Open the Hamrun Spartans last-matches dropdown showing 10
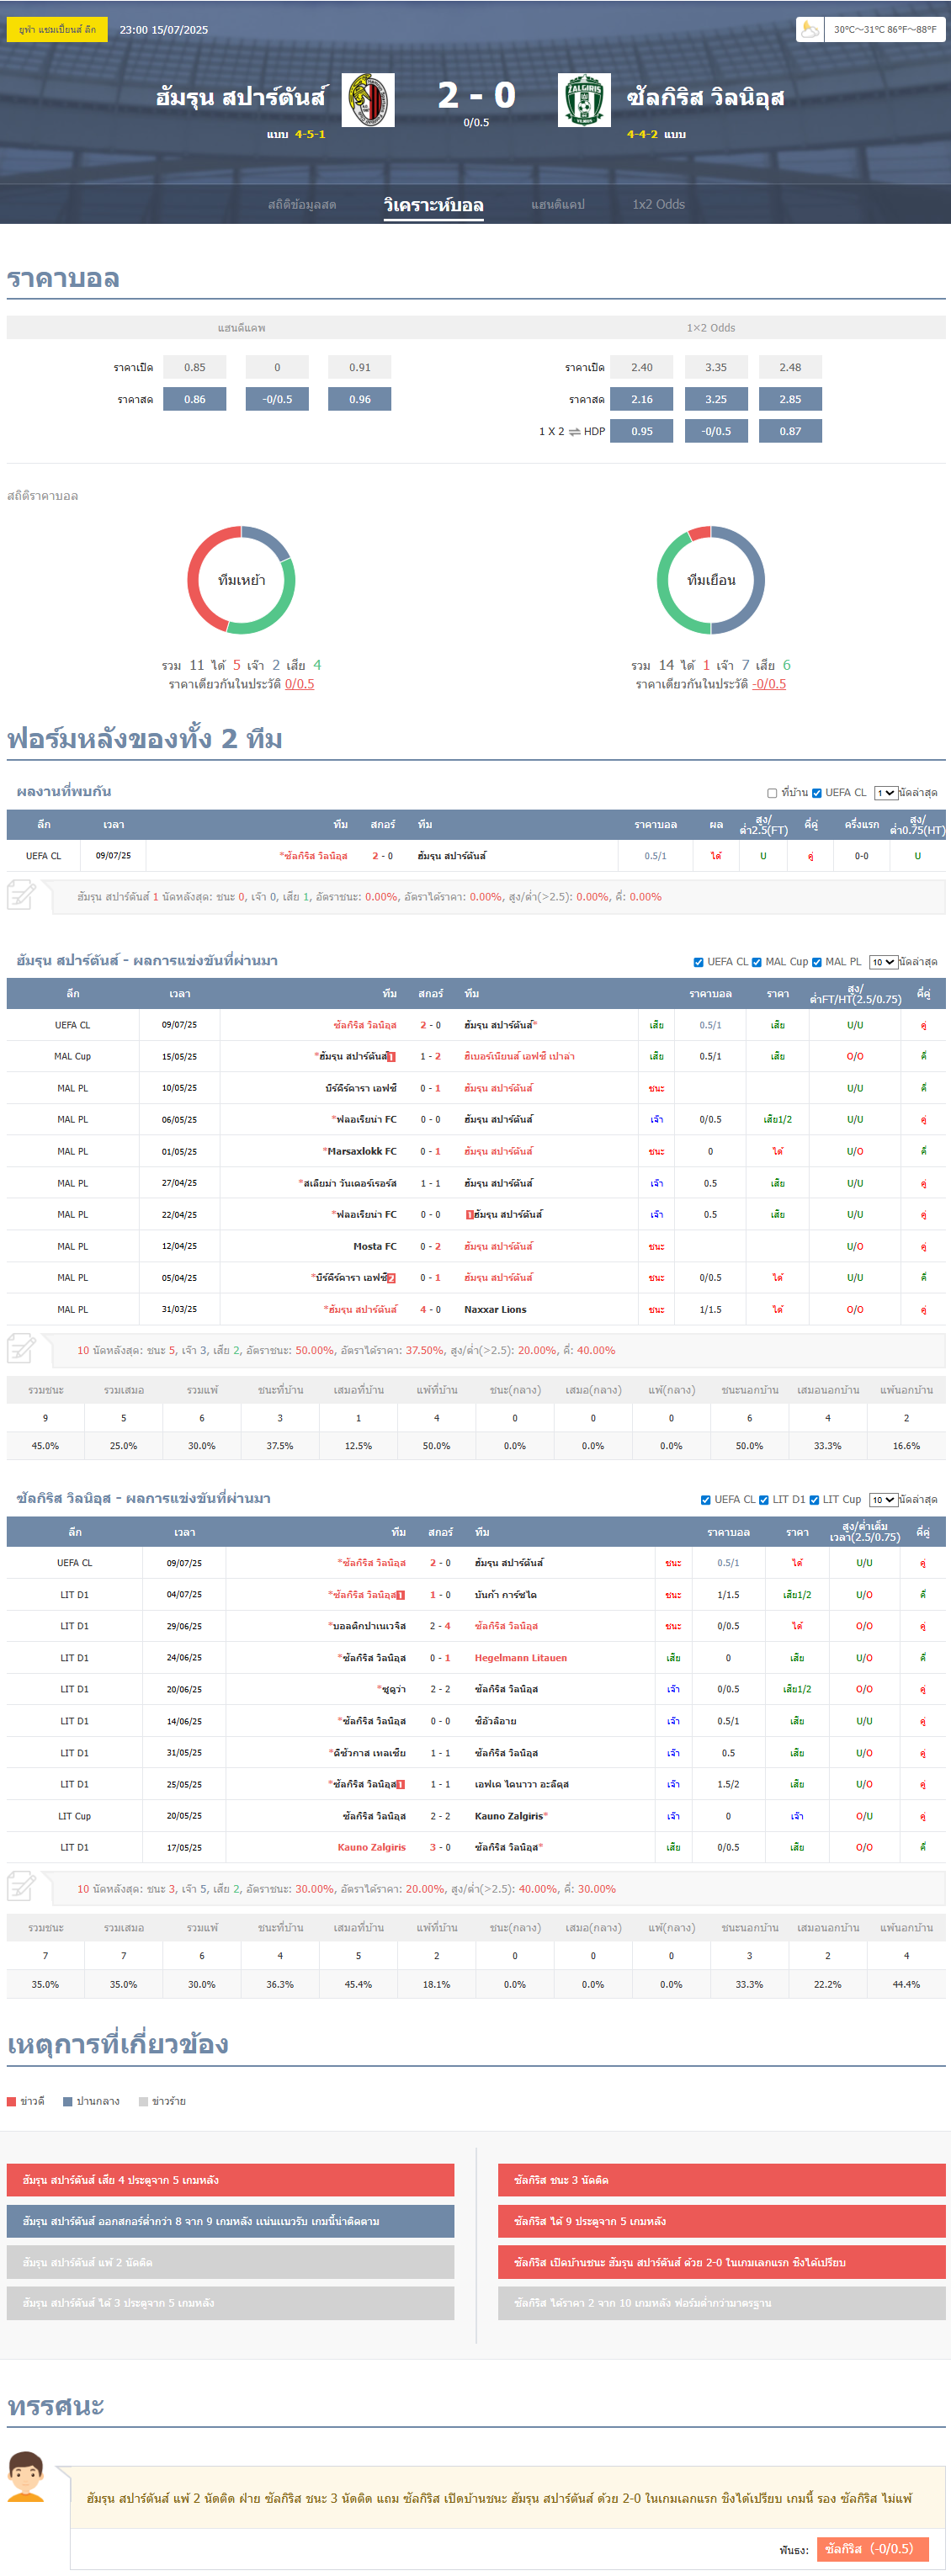The image size is (951, 2576). pyautogui.click(x=883, y=962)
